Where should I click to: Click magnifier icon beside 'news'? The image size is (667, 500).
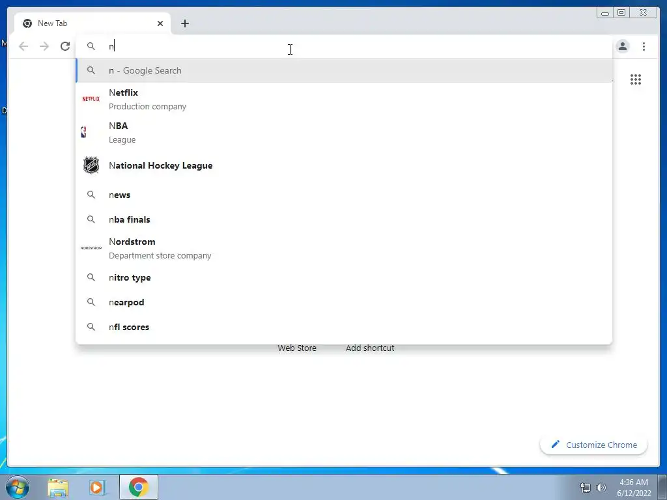pyautogui.click(x=91, y=195)
